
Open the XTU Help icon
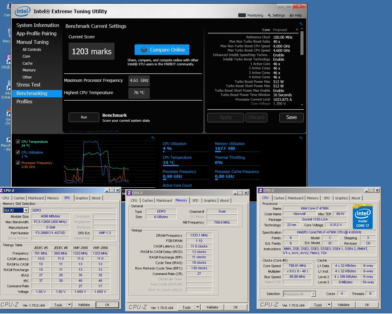(292, 15)
